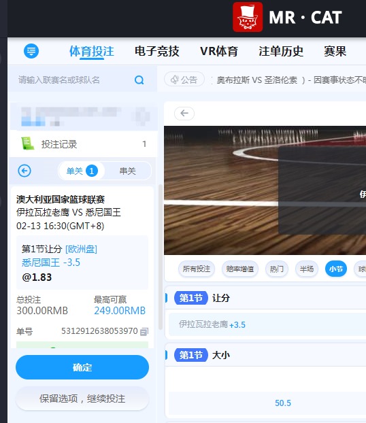Screen dimensions: 366x423
Task: Select the 串关 bet type tab
Action: pyautogui.click(x=127, y=171)
